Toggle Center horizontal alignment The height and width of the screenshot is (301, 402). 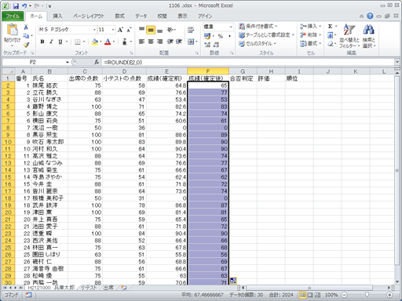151,42
